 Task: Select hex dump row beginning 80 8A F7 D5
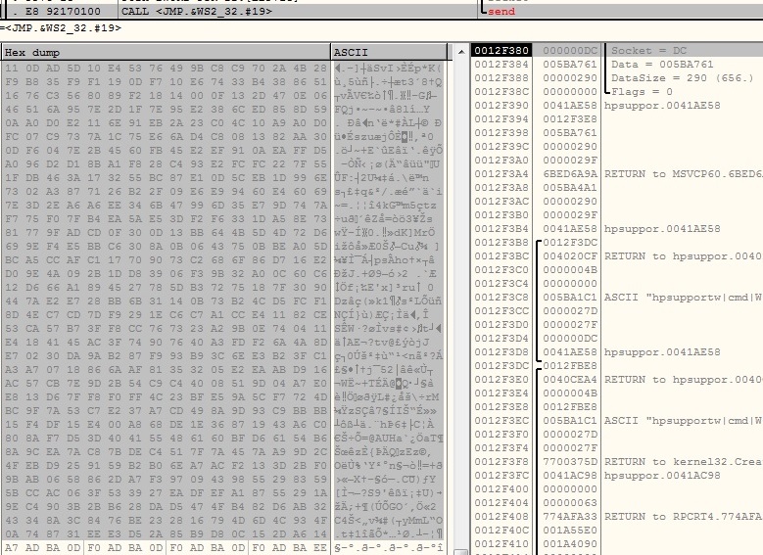[166, 439]
